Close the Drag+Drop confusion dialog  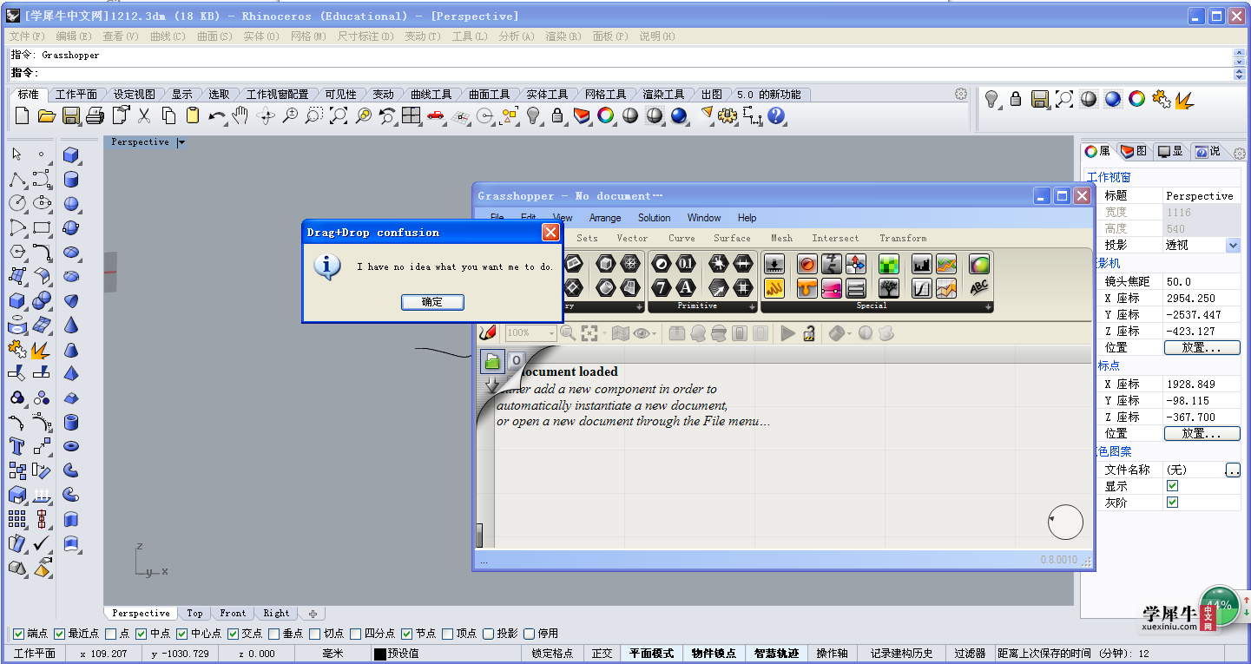click(550, 233)
